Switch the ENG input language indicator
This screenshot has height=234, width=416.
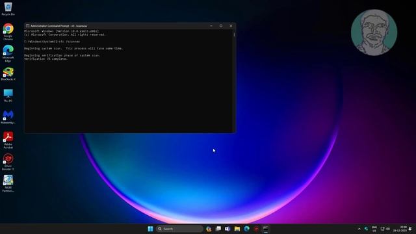pos(374,229)
